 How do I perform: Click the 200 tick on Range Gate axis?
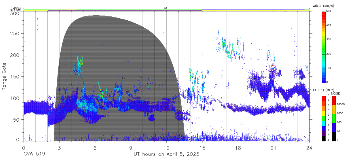click(15, 55)
